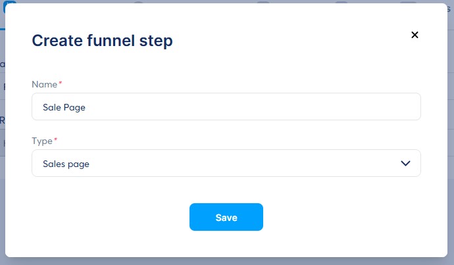Select the Type combo box field
This screenshot has width=454, height=265.
coord(226,164)
